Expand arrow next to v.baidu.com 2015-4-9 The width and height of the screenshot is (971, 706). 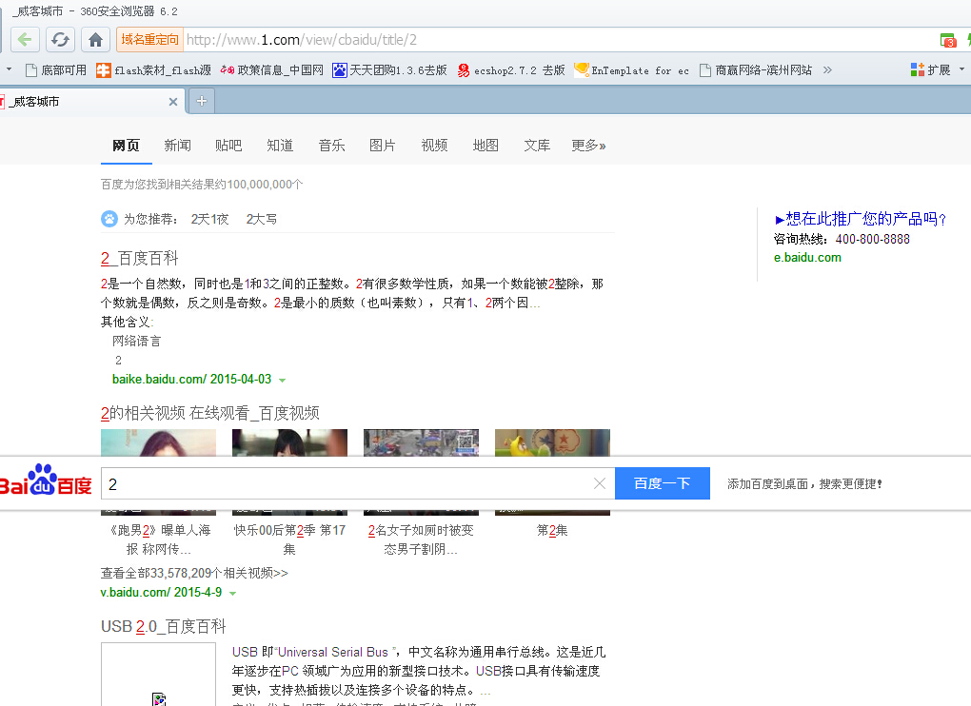(x=233, y=593)
